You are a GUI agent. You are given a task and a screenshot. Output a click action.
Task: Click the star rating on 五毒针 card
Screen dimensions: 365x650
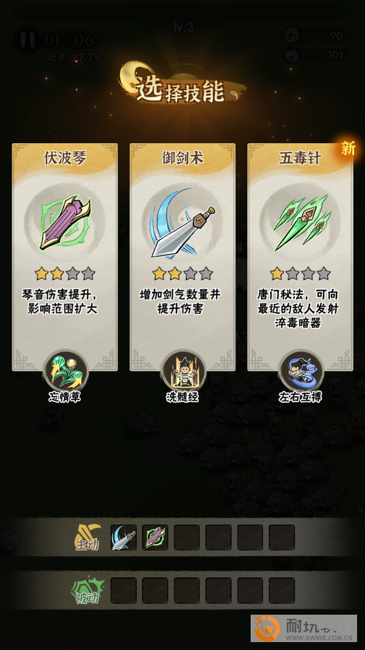point(301,274)
